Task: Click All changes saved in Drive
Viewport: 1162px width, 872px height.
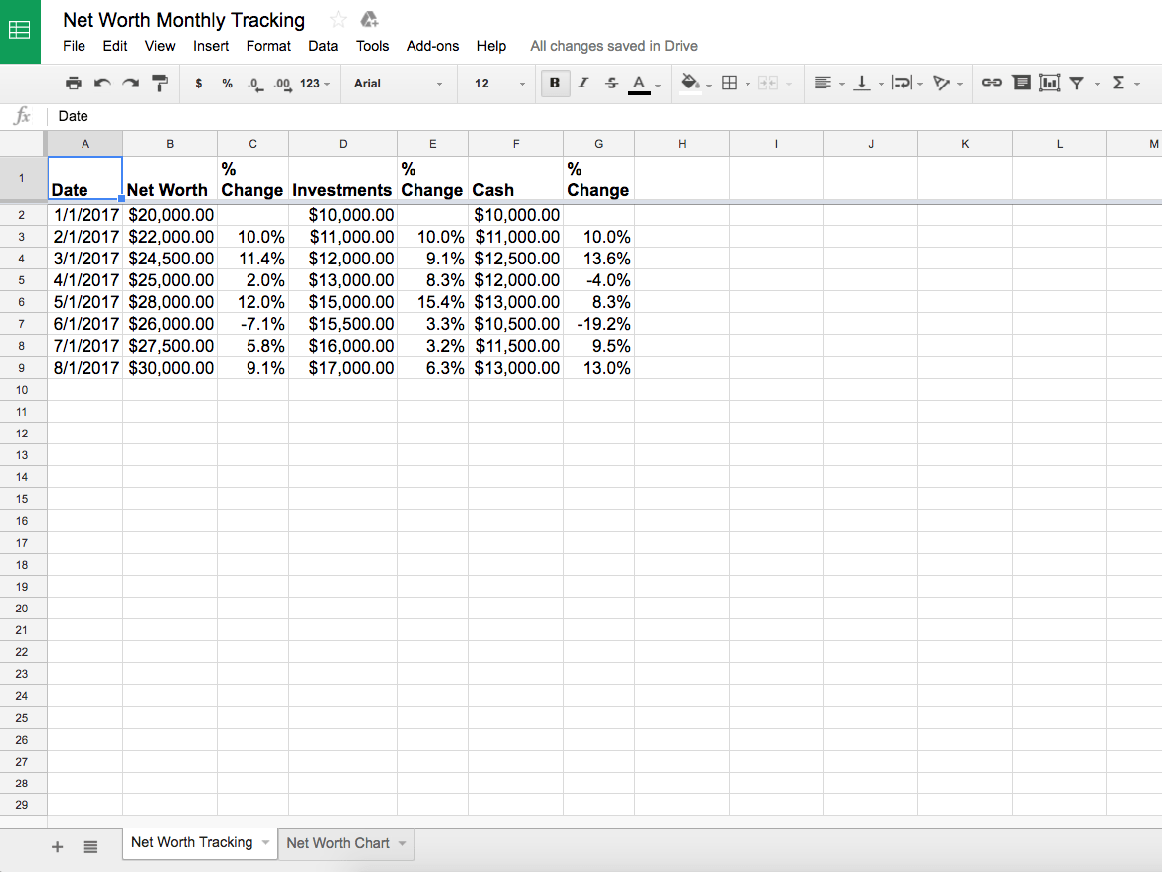Action: 613,46
